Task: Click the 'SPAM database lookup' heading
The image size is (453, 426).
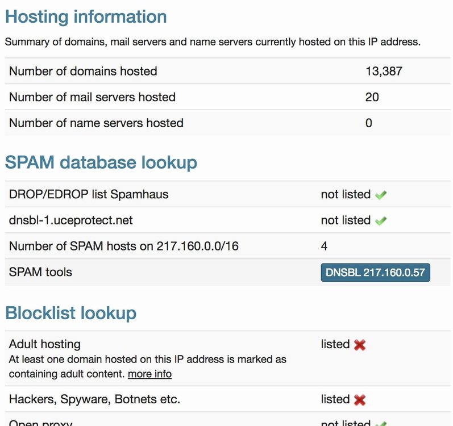Action: click(x=101, y=162)
